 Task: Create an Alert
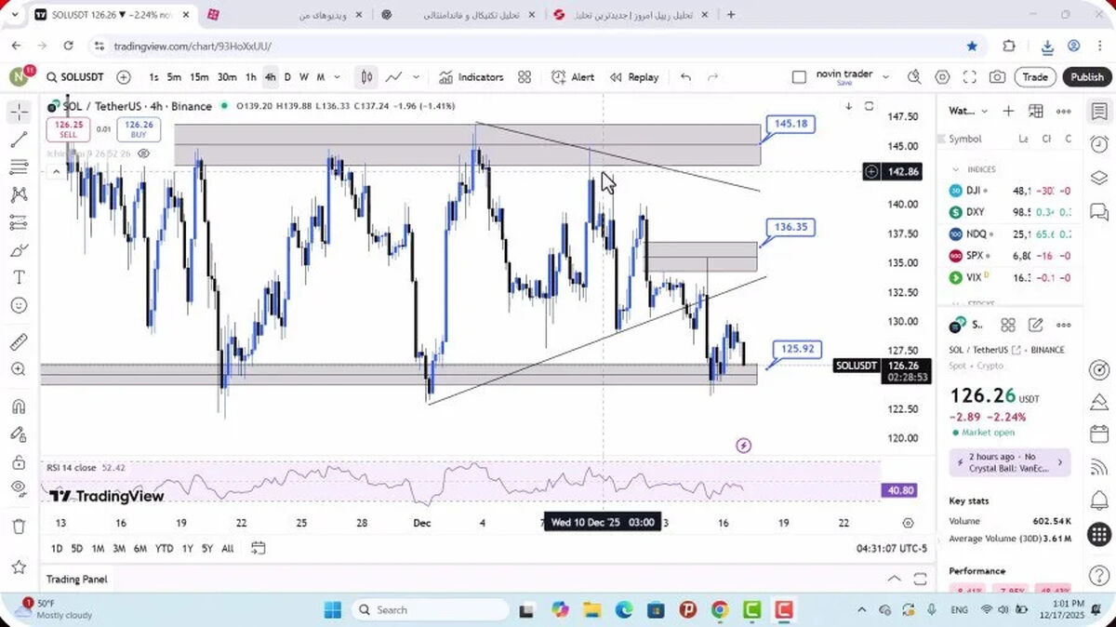click(573, 77)
